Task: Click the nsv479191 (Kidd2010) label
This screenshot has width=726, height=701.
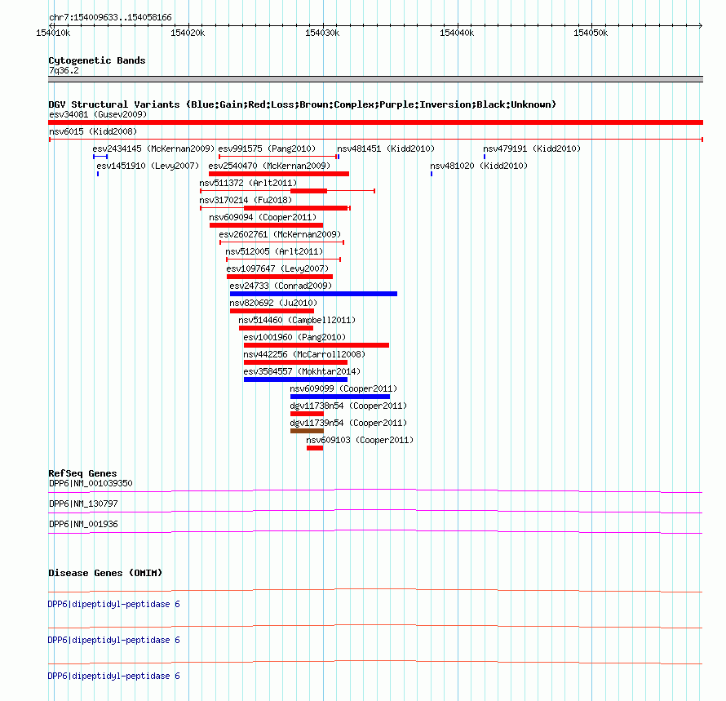Action: point(532,149)
